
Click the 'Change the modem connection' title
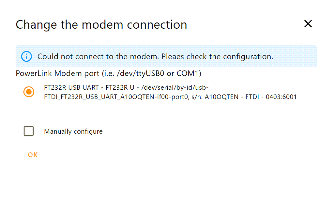(x=101, y=25)
